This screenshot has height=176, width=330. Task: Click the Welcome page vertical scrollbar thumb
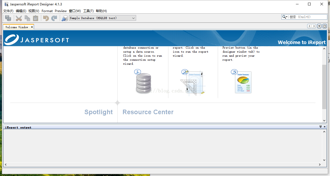pyautogui.click(x=324, y=87)
